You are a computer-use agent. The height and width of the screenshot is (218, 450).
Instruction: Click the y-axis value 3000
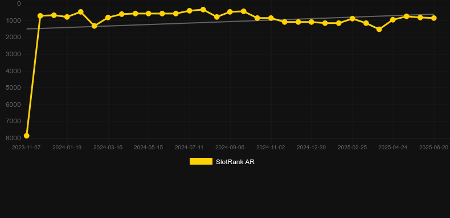(14, 54)
